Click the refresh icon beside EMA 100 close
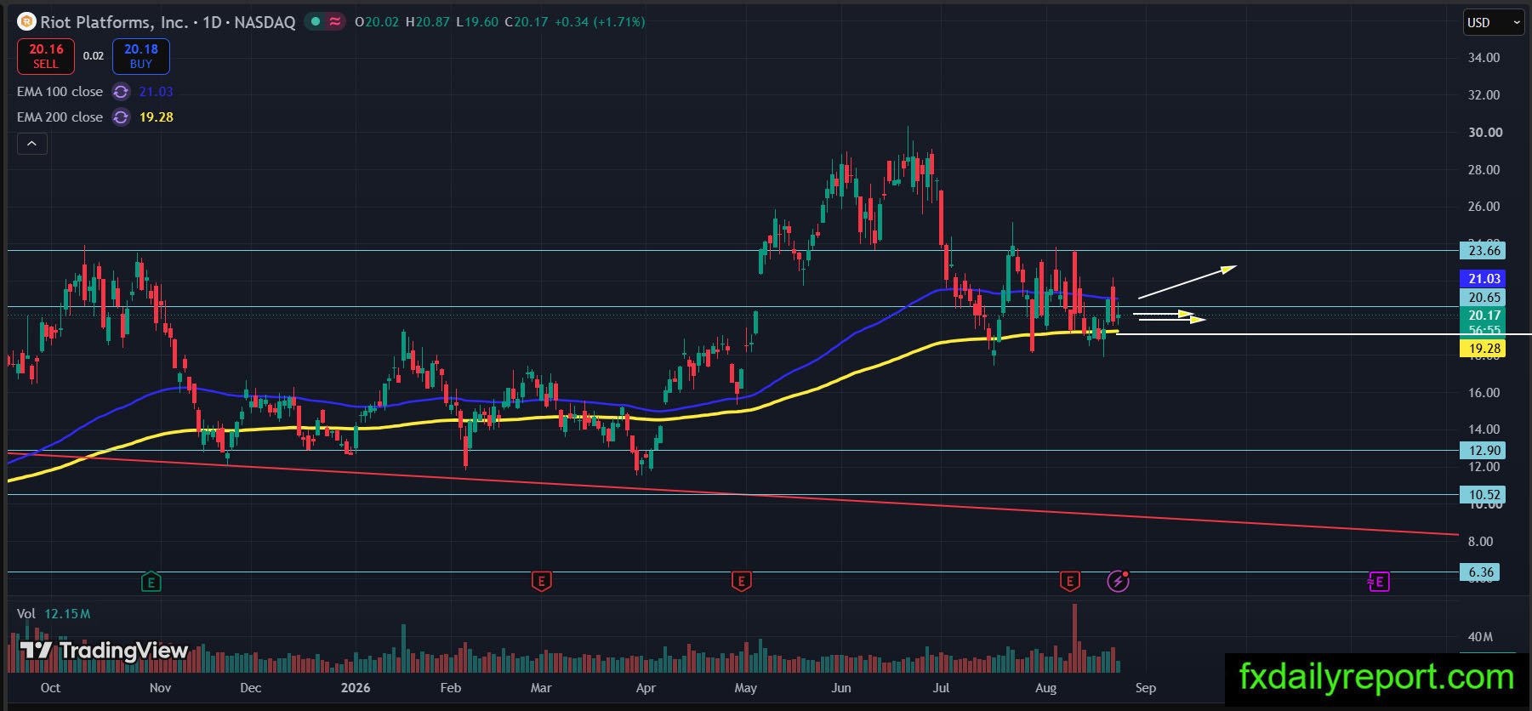Screen dimensions: 1532x711 [121, 92]
